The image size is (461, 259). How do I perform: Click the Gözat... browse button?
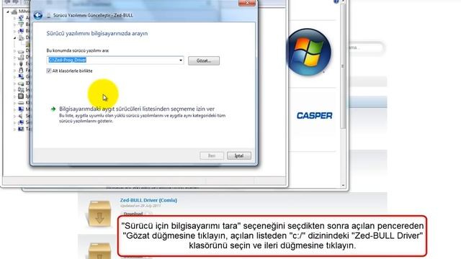204,60
